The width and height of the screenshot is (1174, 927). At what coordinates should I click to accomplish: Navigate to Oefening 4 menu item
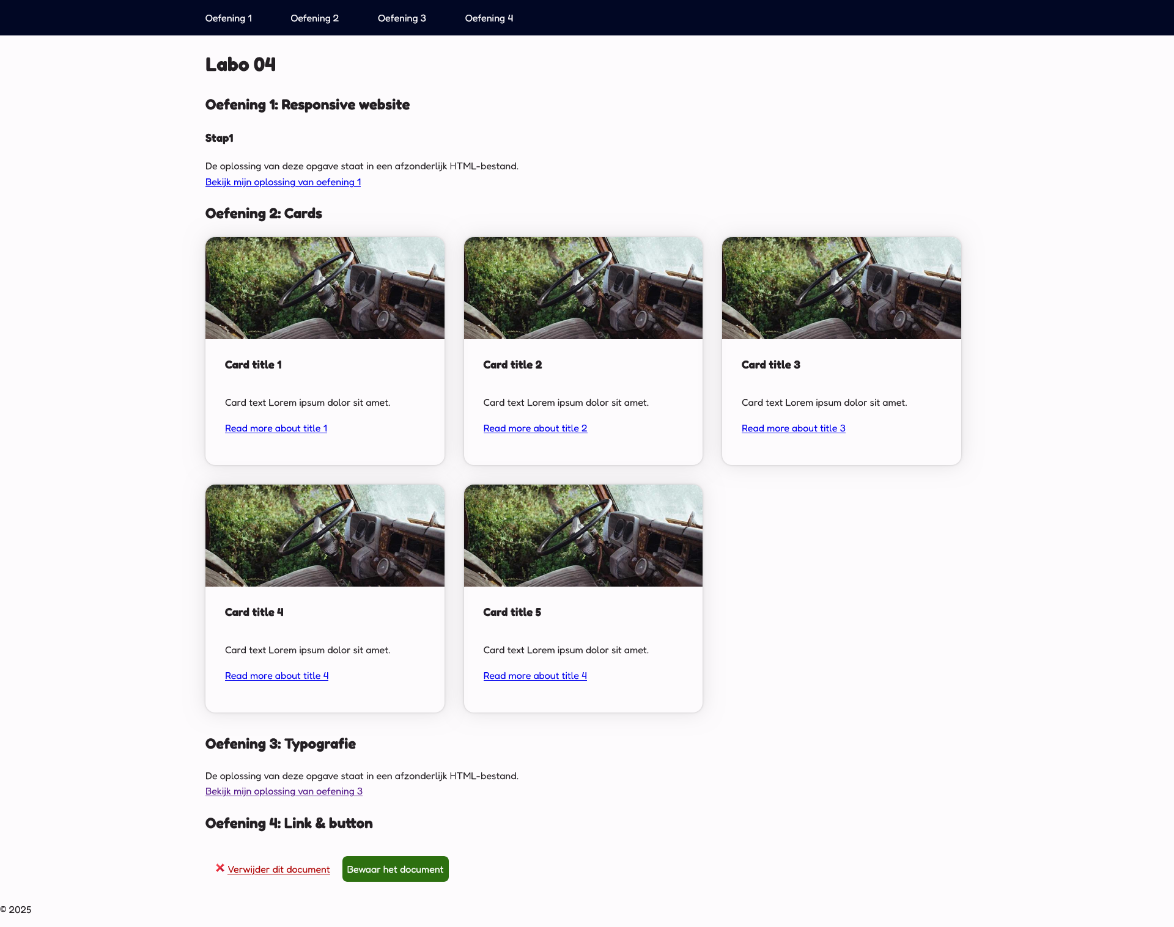[x=489, y=18]
